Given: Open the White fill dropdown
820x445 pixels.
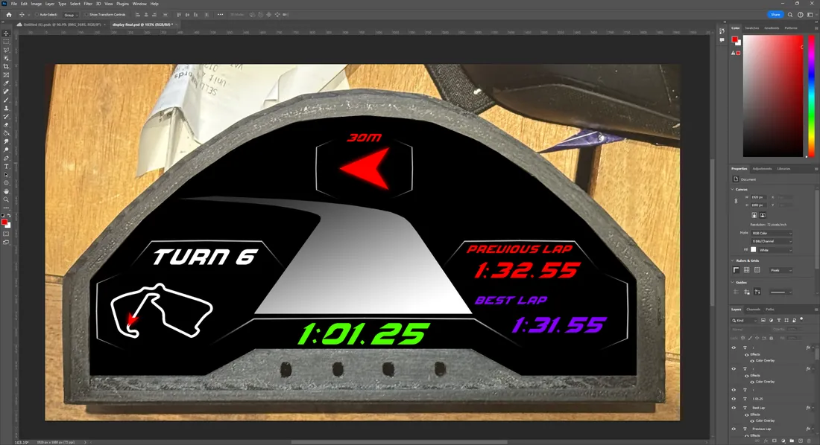Looking at the screenshot, I should pos(776,250).
